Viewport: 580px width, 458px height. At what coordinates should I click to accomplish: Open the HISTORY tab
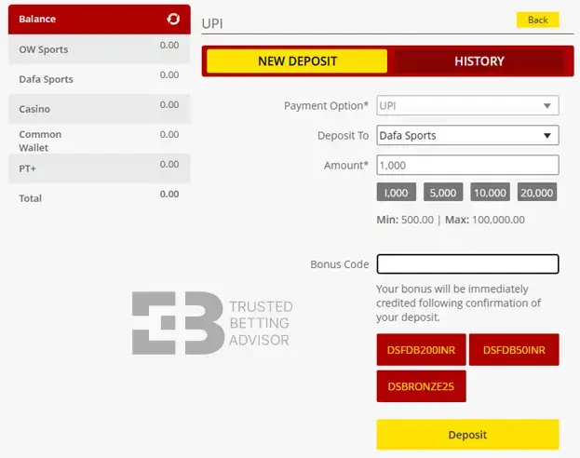click(x=479, y=61)
